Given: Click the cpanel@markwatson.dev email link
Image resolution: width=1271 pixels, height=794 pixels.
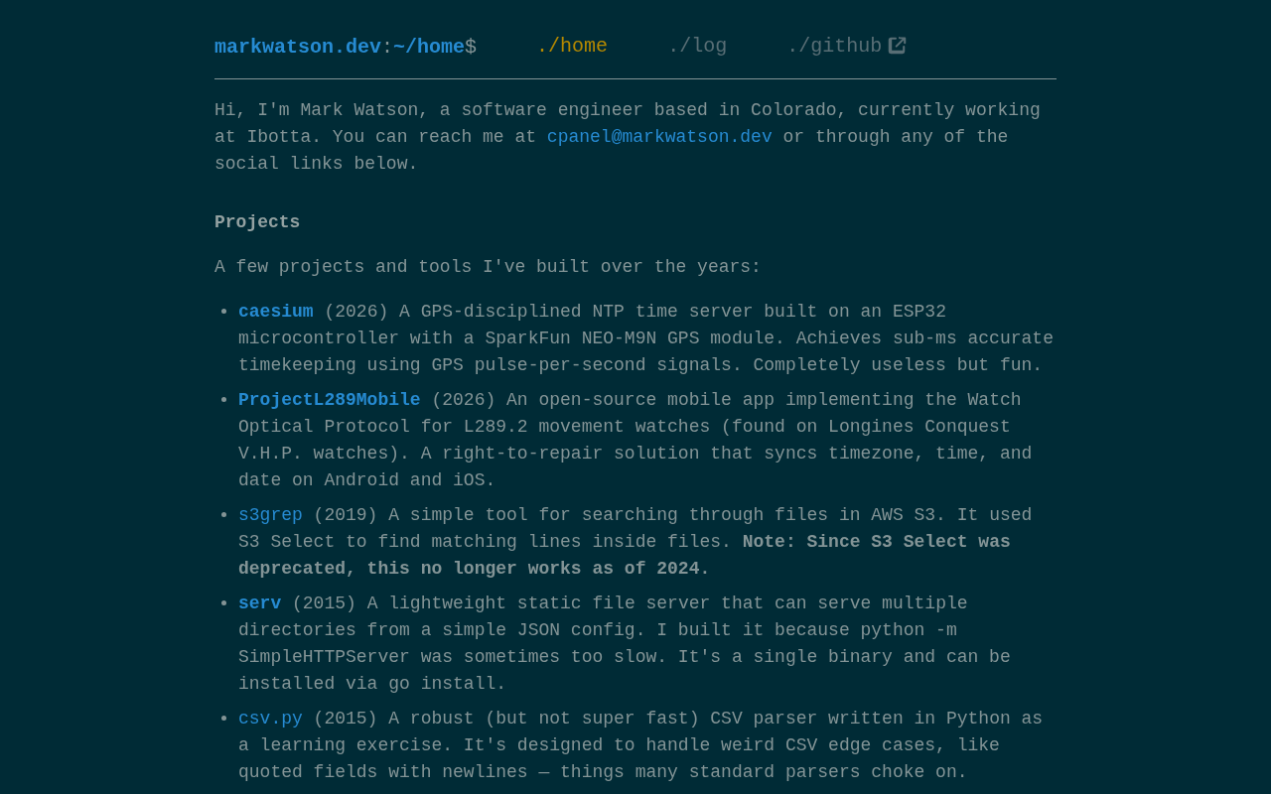Looking at the screenshot, I should (658, 137).
